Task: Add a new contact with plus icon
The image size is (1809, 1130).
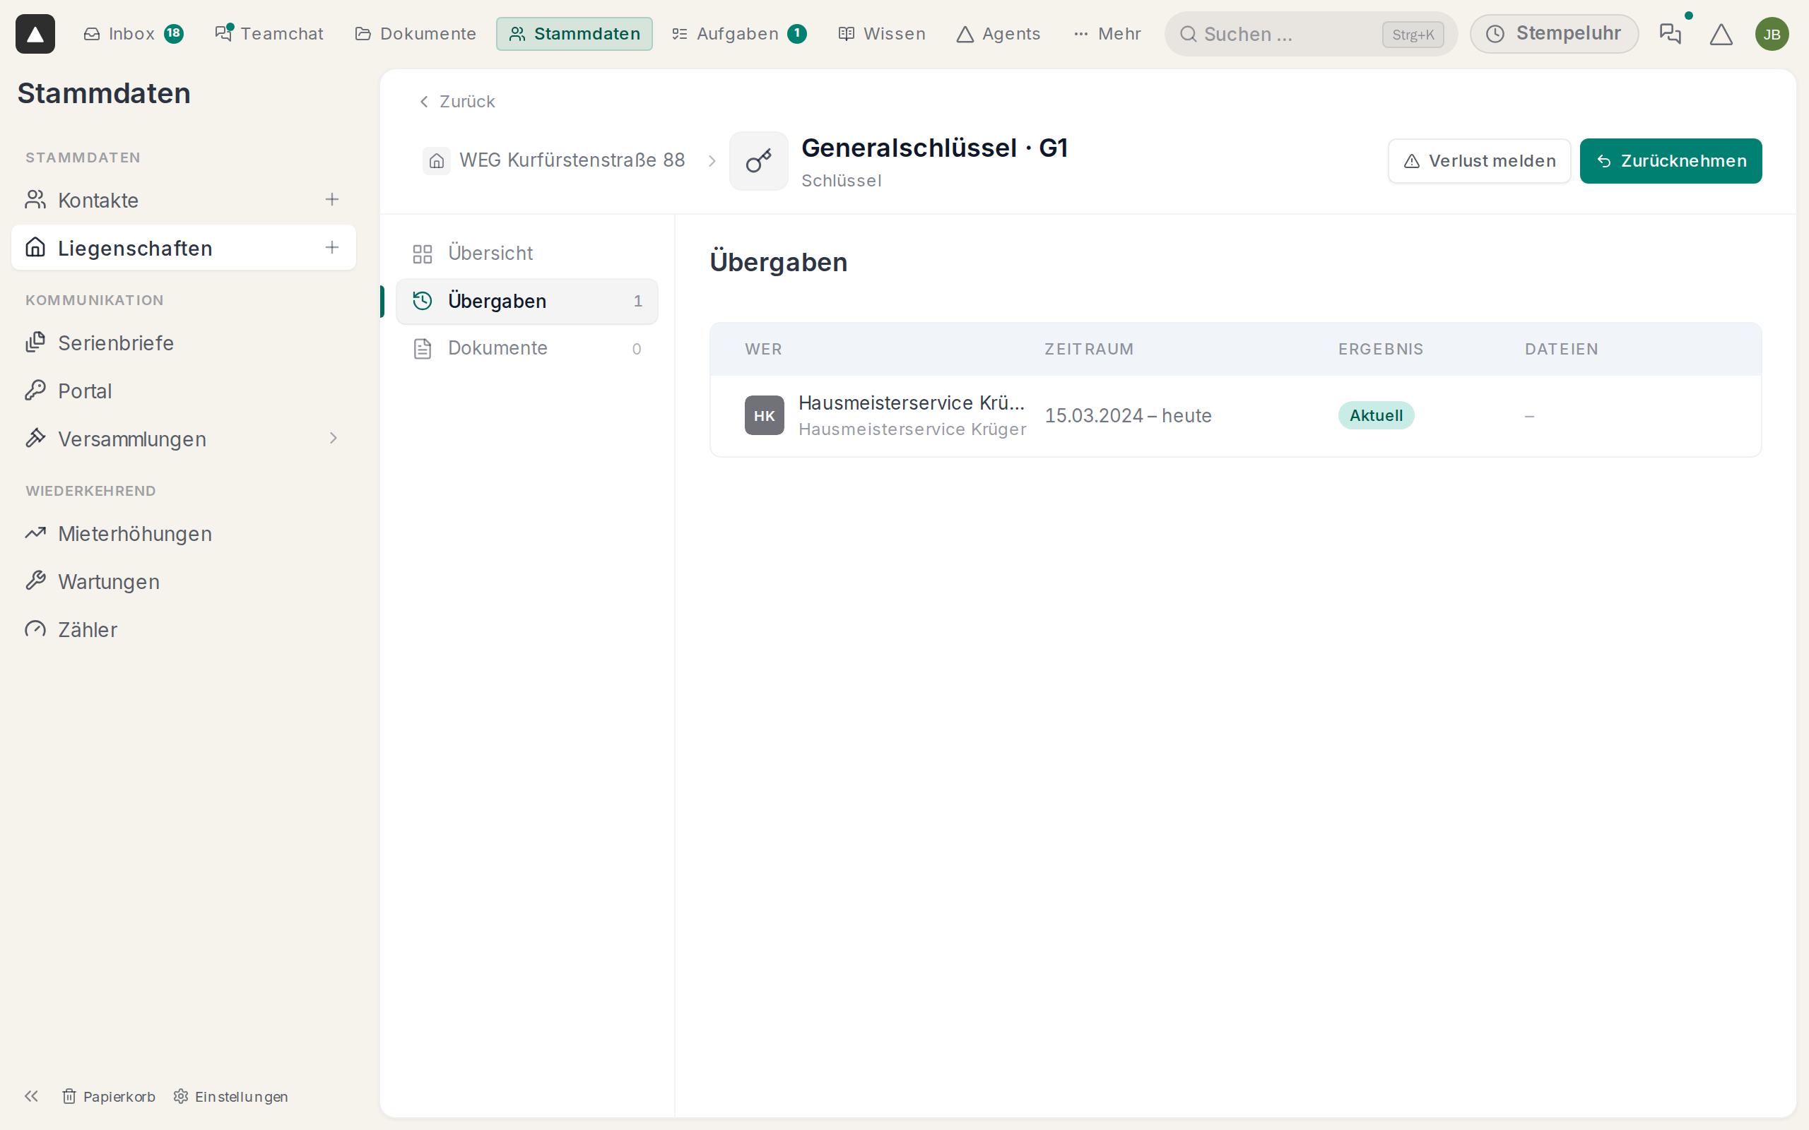Action: point(332,200)
